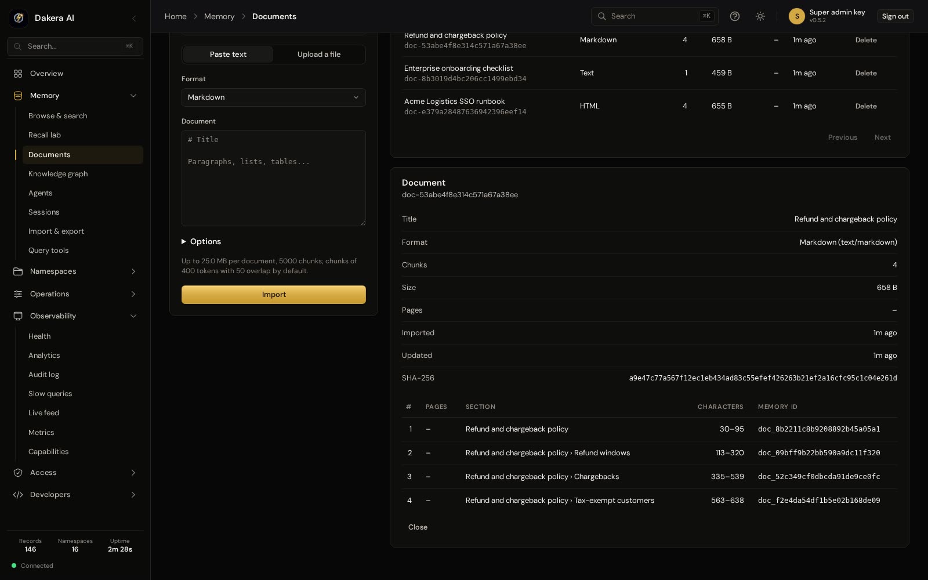Delete the Enterprise onboarding checklist document
The height and width of the screenshot is (580, 928).
point(866,73)
